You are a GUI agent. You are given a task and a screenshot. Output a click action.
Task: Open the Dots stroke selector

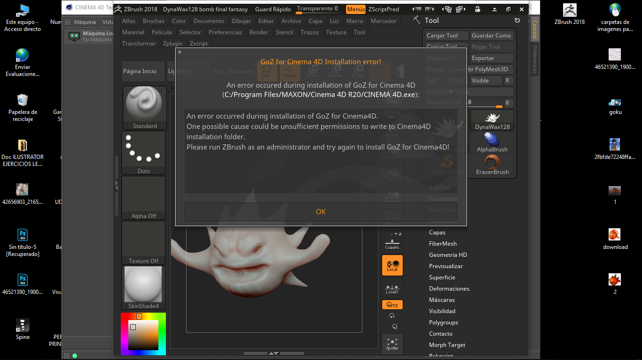(144, 153)
